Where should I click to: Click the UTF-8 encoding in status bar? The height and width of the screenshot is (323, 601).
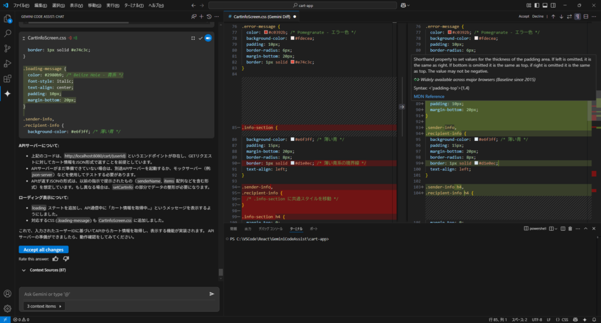536,319
